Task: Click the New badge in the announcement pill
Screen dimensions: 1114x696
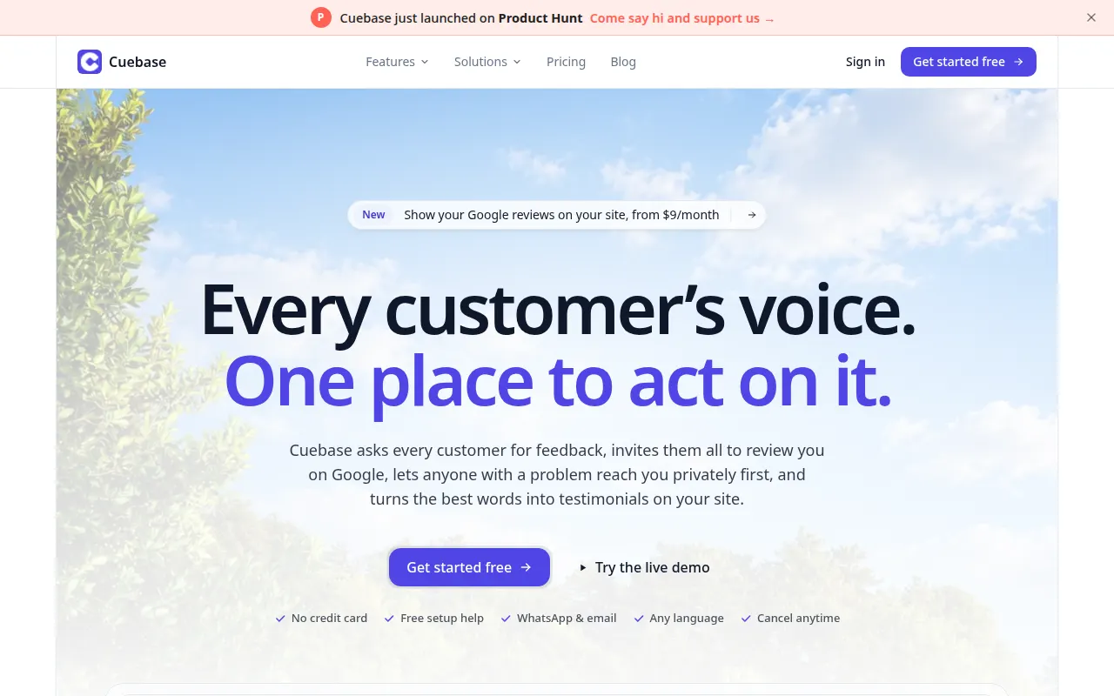Action: tap(373, 215)
